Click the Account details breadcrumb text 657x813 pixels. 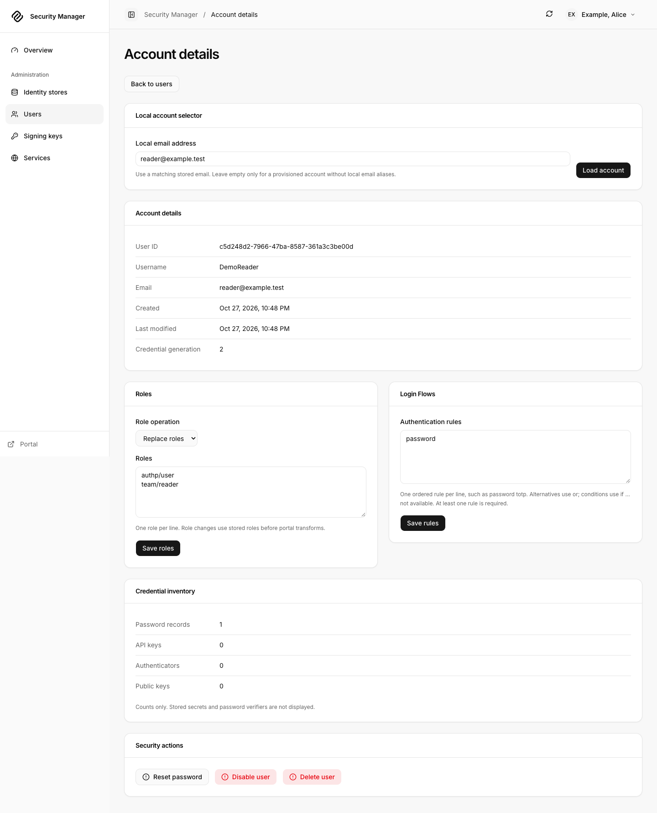coord(234,15)
